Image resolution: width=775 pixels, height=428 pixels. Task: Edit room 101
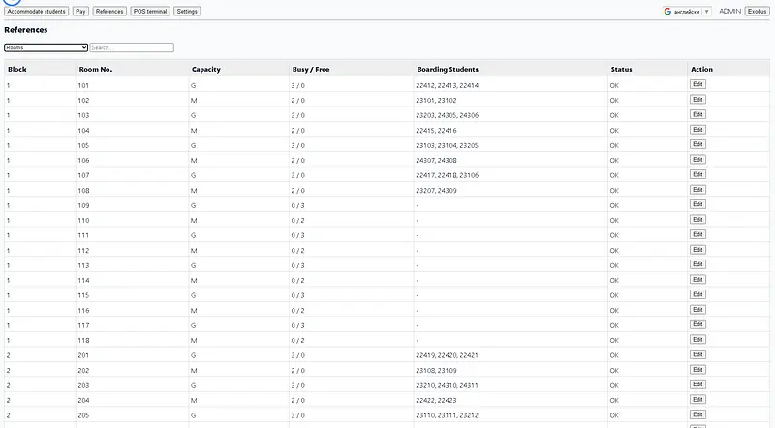click(697, 84)
